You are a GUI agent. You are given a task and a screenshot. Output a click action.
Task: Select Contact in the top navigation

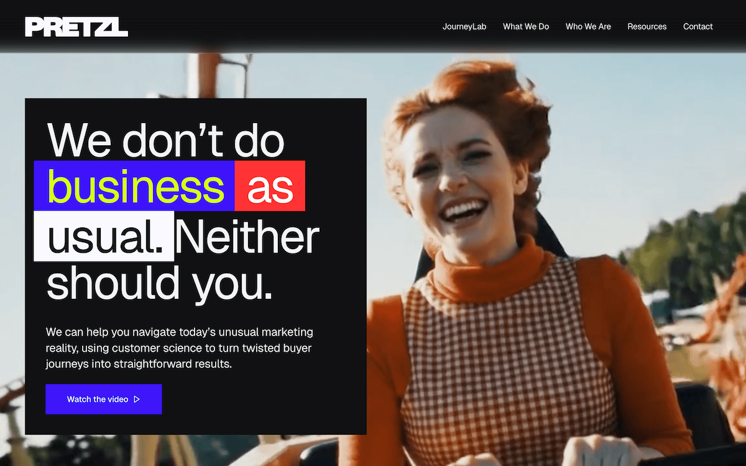tap(698, 27)
